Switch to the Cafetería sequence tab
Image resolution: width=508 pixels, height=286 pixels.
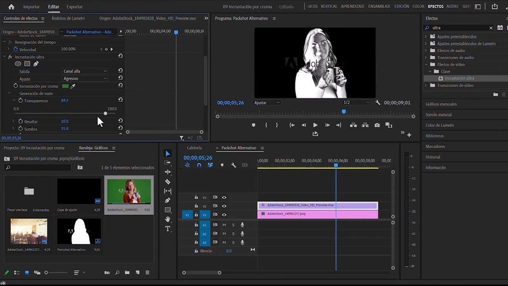[194, 148]
